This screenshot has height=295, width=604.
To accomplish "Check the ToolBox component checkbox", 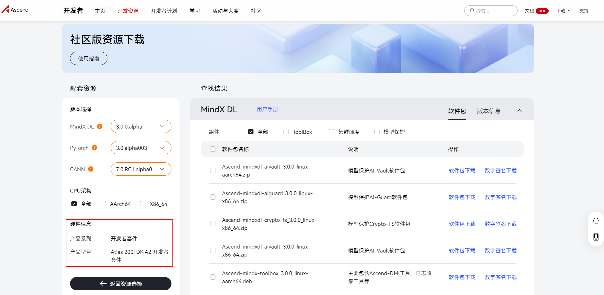I will coord(286,132).
